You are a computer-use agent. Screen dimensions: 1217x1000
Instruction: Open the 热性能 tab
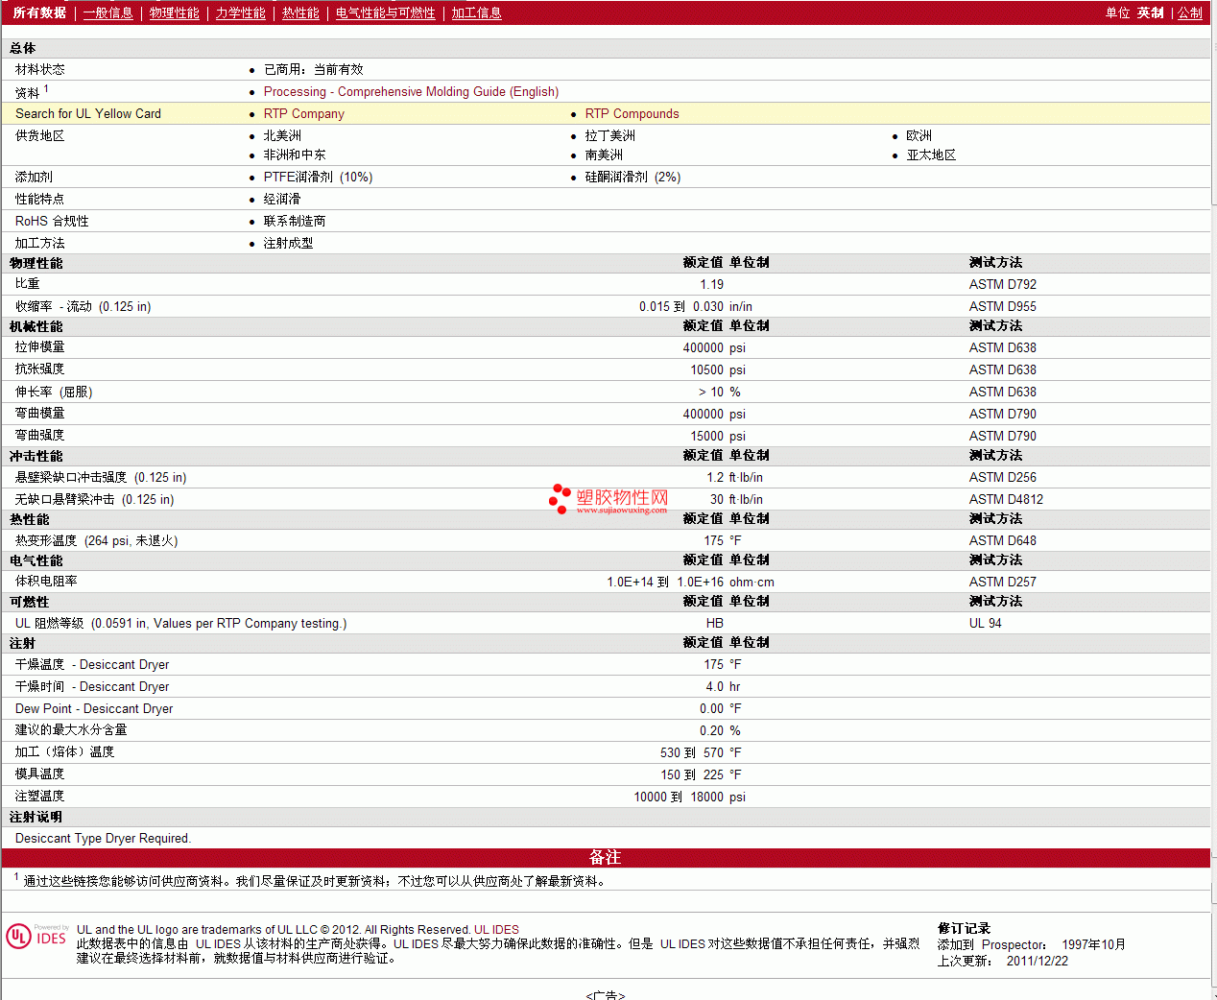pyautogui.click(x=300, y=12)
